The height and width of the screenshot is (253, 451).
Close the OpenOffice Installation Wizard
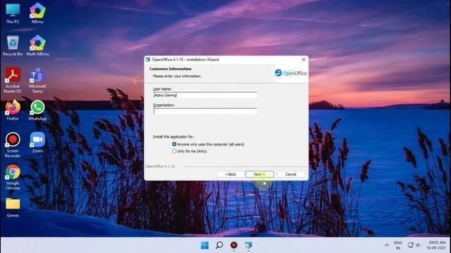coord(304,60)
